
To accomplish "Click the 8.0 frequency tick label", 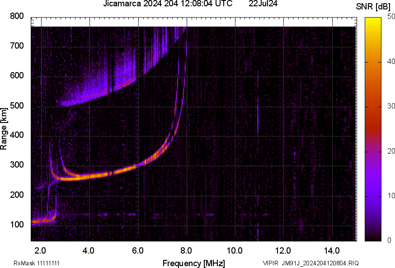I will [186, 250].
